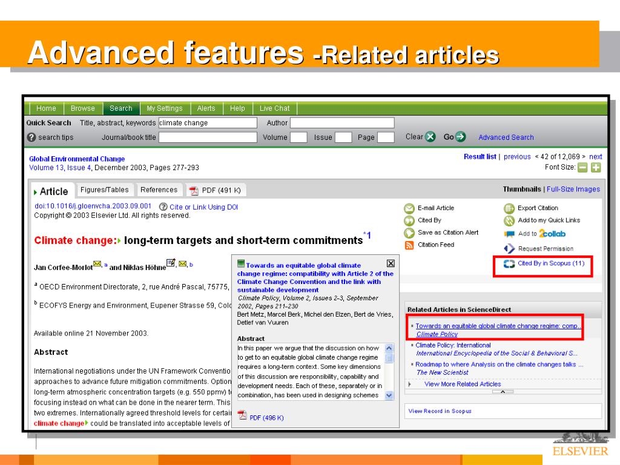Click the Add to 2collab icon

click(509, 234)
